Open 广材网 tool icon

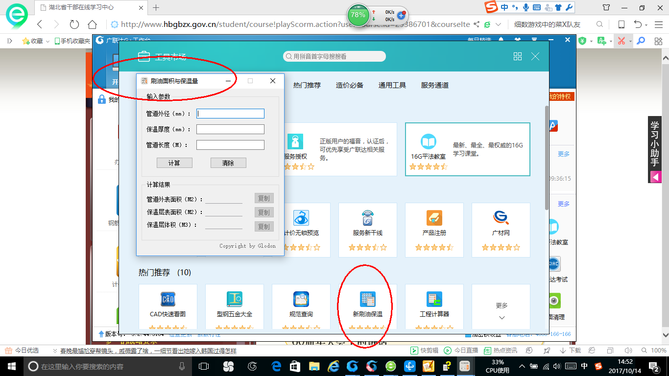[x=501, y=218]
